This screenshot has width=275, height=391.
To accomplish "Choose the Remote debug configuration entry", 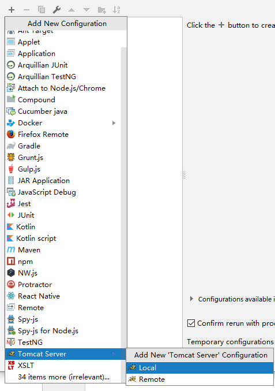I will 63,307.
